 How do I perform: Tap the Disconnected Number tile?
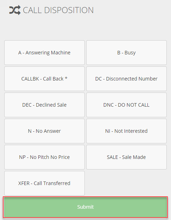pos(126,79)
